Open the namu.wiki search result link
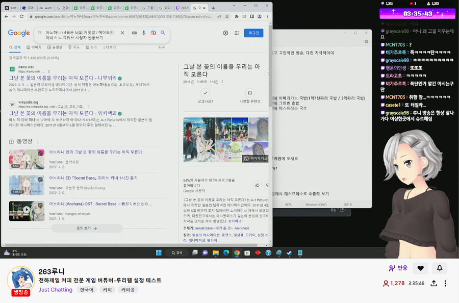 coord(62,79)
